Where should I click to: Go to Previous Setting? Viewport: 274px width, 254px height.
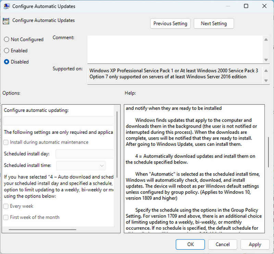[170, 23]
